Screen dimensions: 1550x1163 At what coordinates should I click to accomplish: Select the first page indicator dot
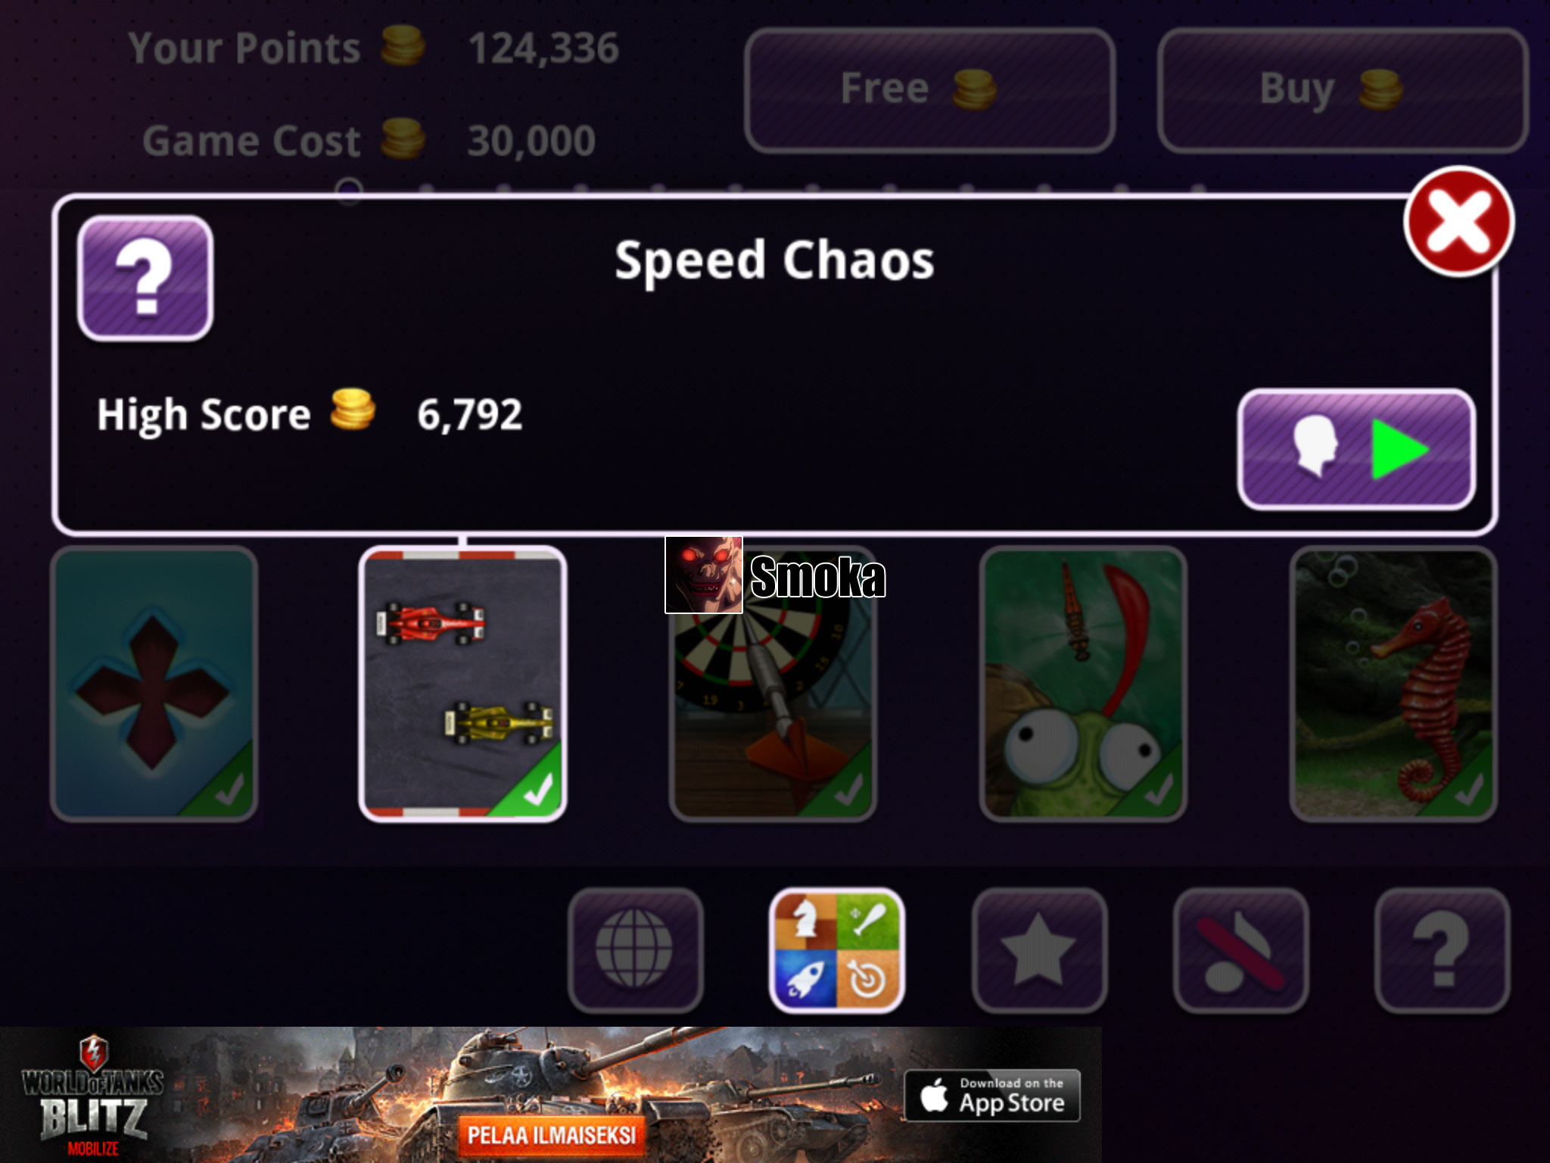click(349, 191)
